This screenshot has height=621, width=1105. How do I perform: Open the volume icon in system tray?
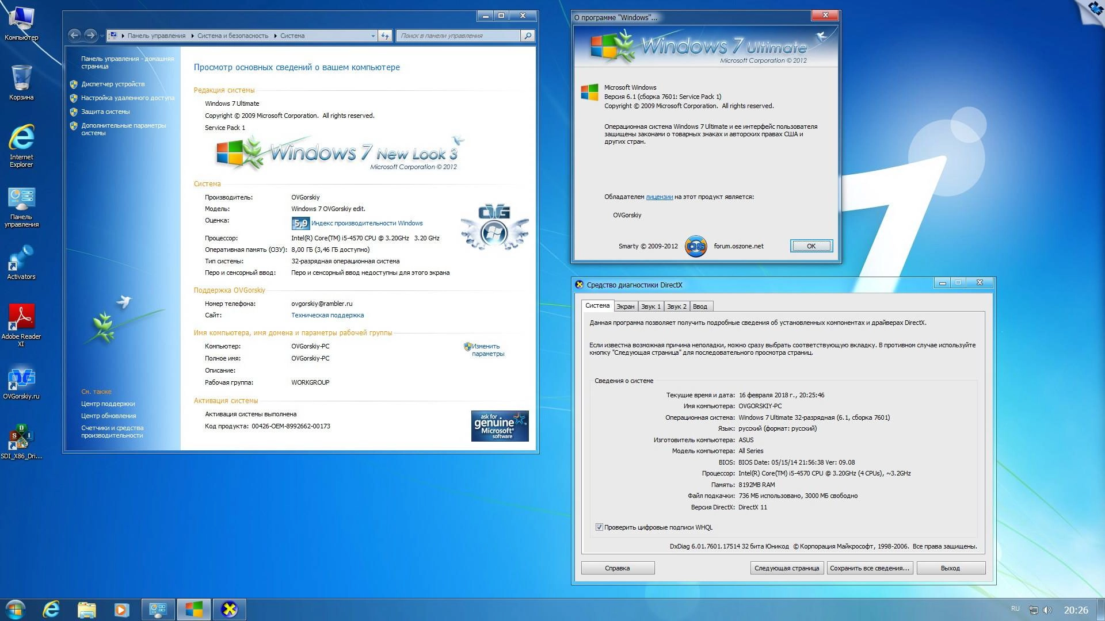(x=1049, y=609)
